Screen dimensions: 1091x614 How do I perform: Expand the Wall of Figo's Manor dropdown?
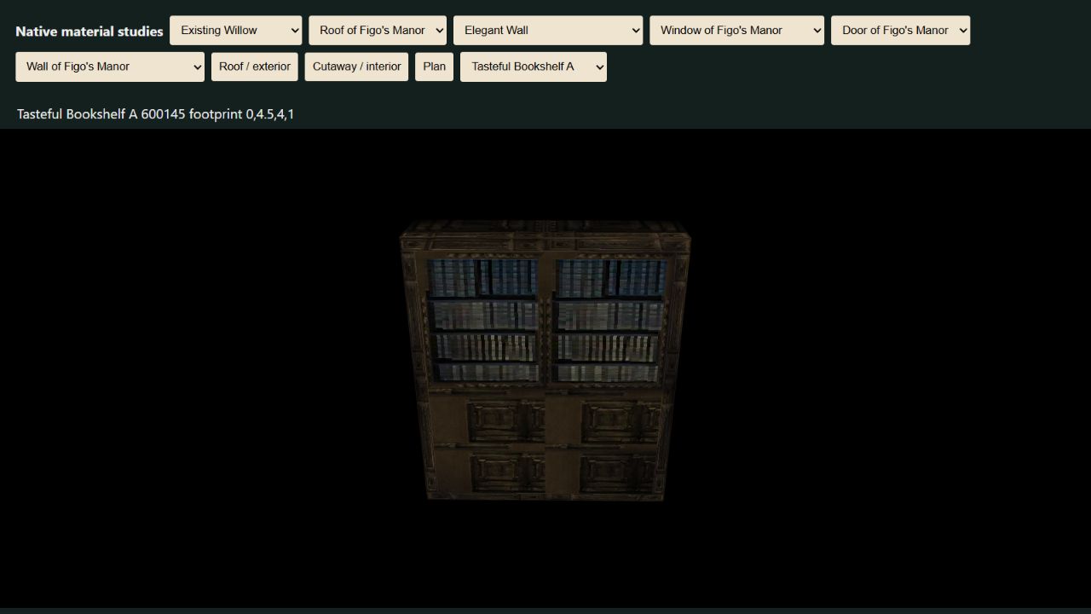[x=110, y=67]
